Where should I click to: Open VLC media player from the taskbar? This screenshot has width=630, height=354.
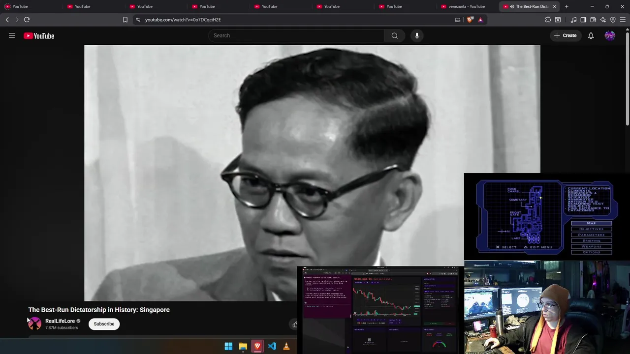286,346
